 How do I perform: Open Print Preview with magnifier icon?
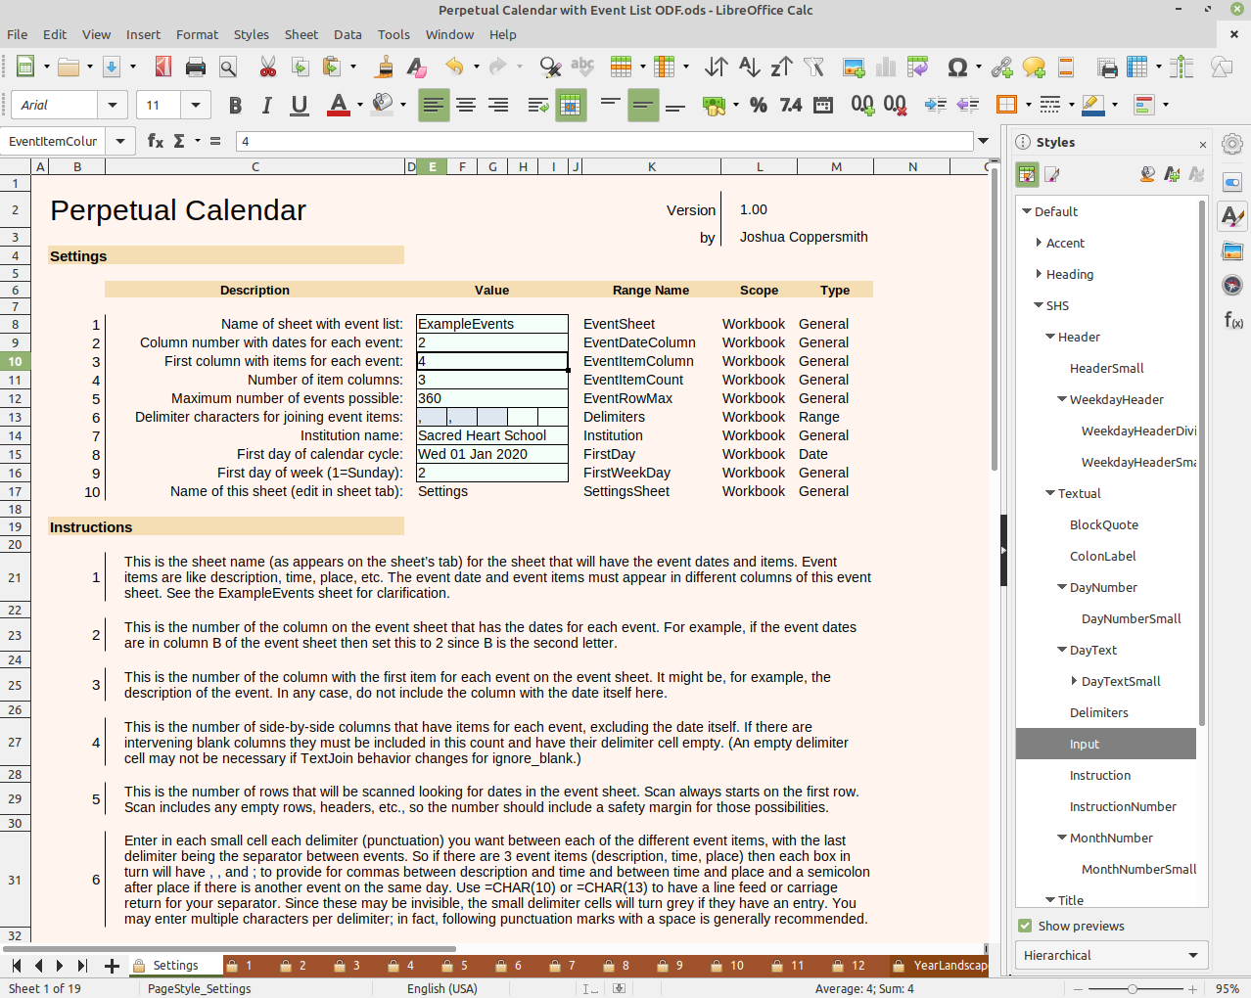(x=228, y=67)
